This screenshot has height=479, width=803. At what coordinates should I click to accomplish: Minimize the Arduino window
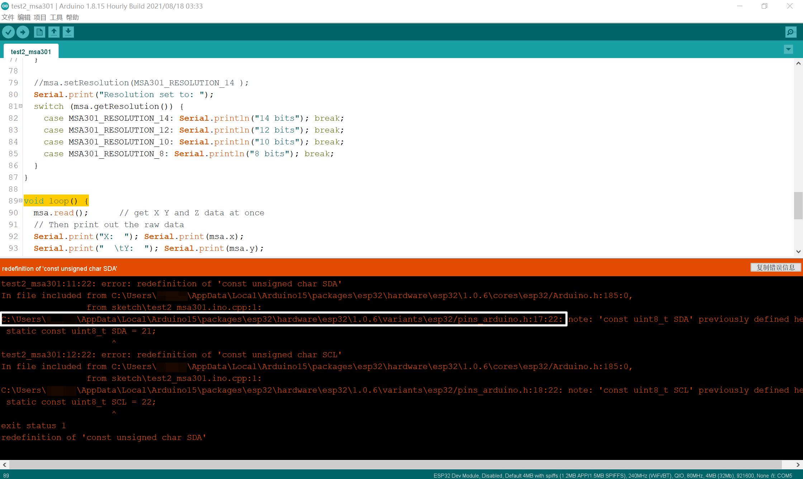pyautogui.click(x=740, y=6)
